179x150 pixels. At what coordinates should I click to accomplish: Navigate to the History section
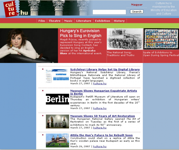(119, 21)
